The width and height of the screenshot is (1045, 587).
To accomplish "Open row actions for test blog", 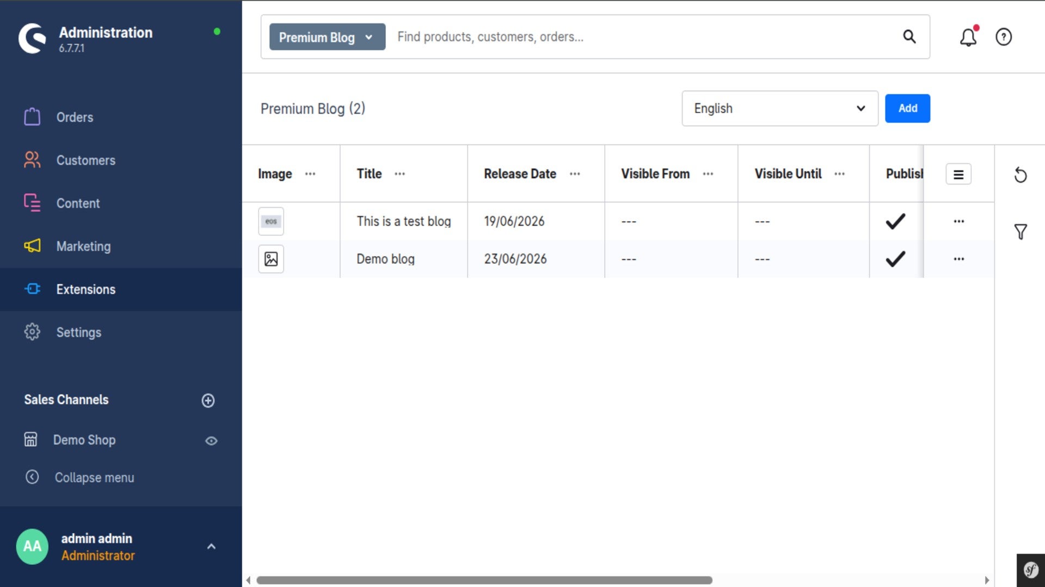I will click(959, 221).
